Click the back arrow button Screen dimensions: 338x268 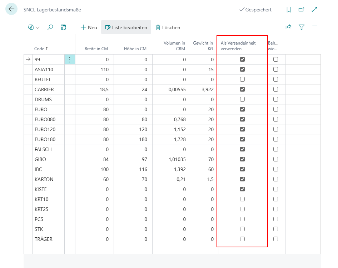[11, 10]
